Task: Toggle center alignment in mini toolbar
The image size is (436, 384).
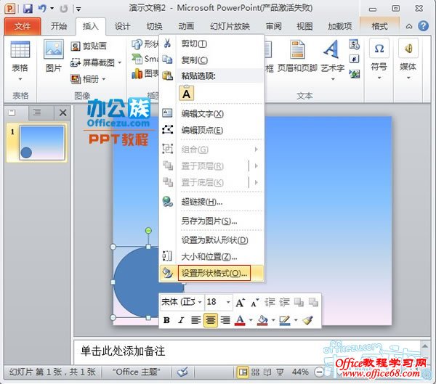Action: [x=211, y=320]
